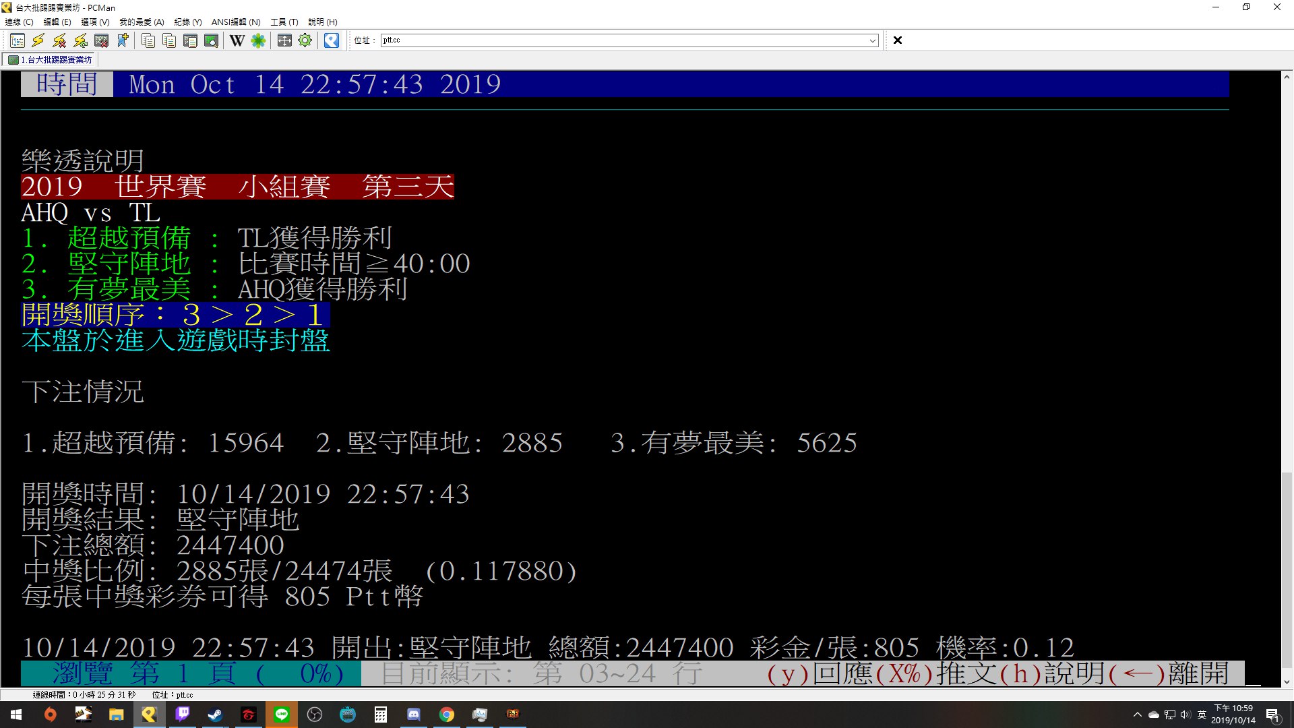This screenshot has width=1294, height=728.
Task: Toggle the volume speaker tray icon
Action: (1185, 715)
